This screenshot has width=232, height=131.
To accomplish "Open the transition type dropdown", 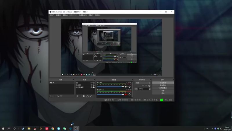I will click(x=142, y=83).
